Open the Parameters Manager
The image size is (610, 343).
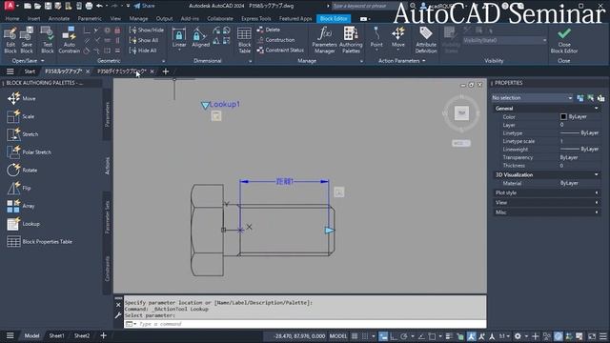[x=324, y=40]
